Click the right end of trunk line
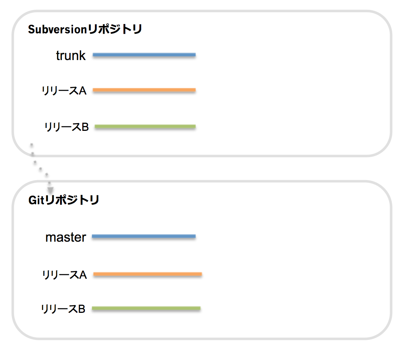 click(195, 55)
